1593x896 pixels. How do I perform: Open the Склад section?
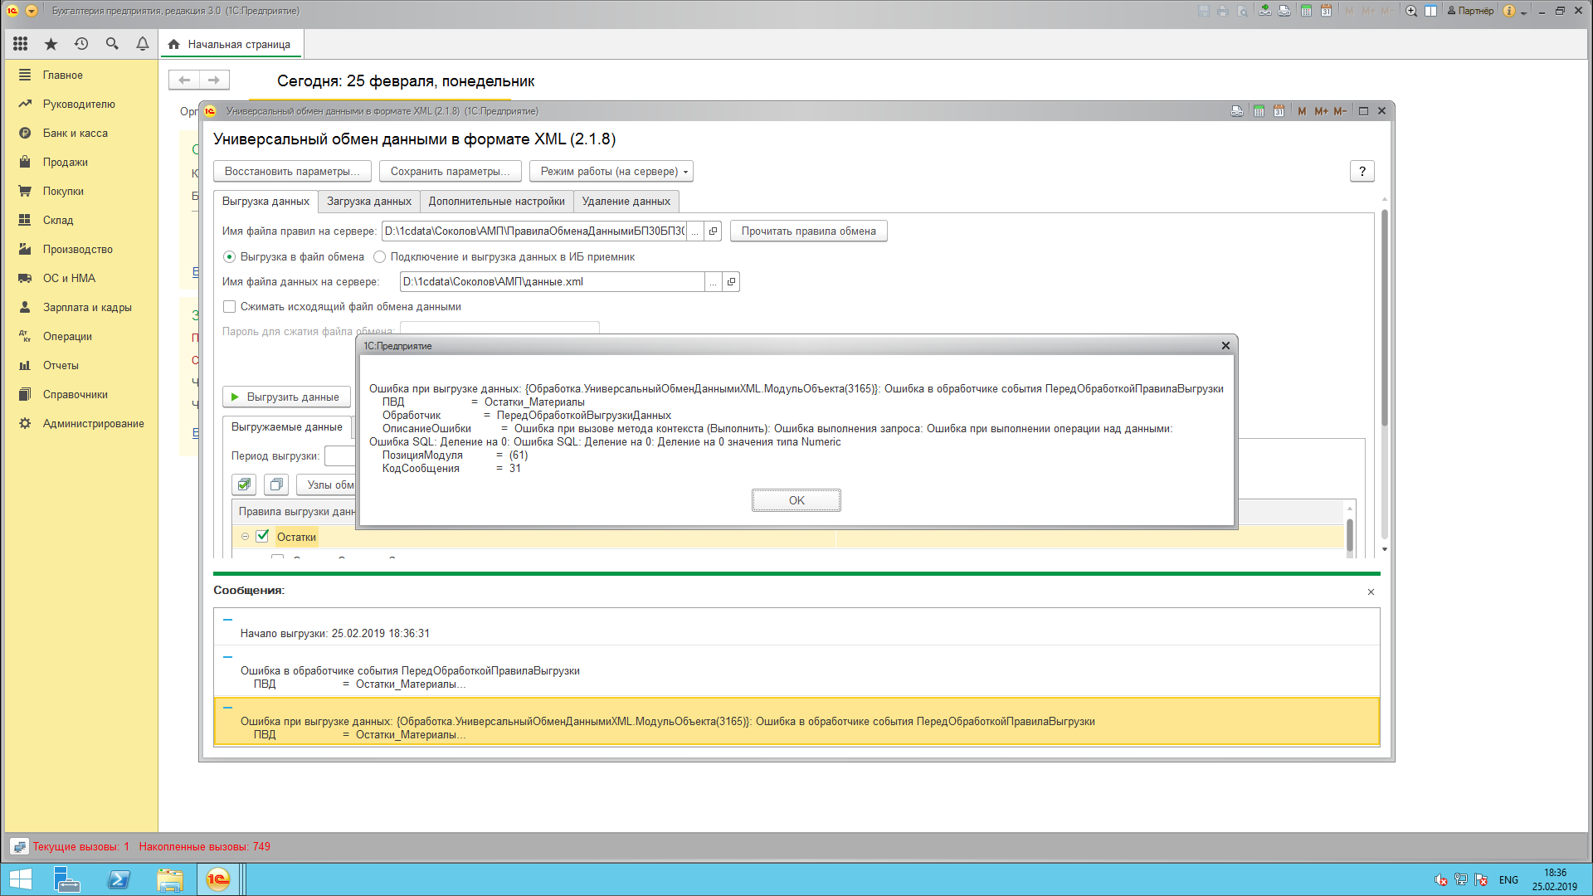58,220
